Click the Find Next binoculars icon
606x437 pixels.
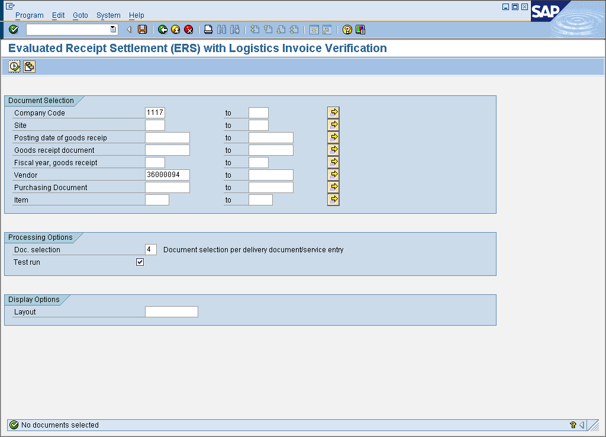pyautogui.click(x=234, y=30)
